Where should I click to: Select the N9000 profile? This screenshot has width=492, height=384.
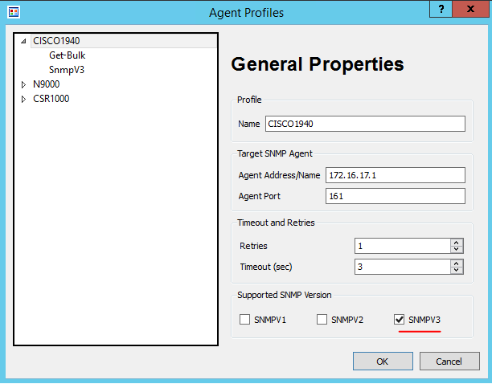(46, 84)
